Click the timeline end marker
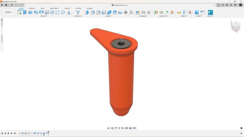 tap(48, 133)
